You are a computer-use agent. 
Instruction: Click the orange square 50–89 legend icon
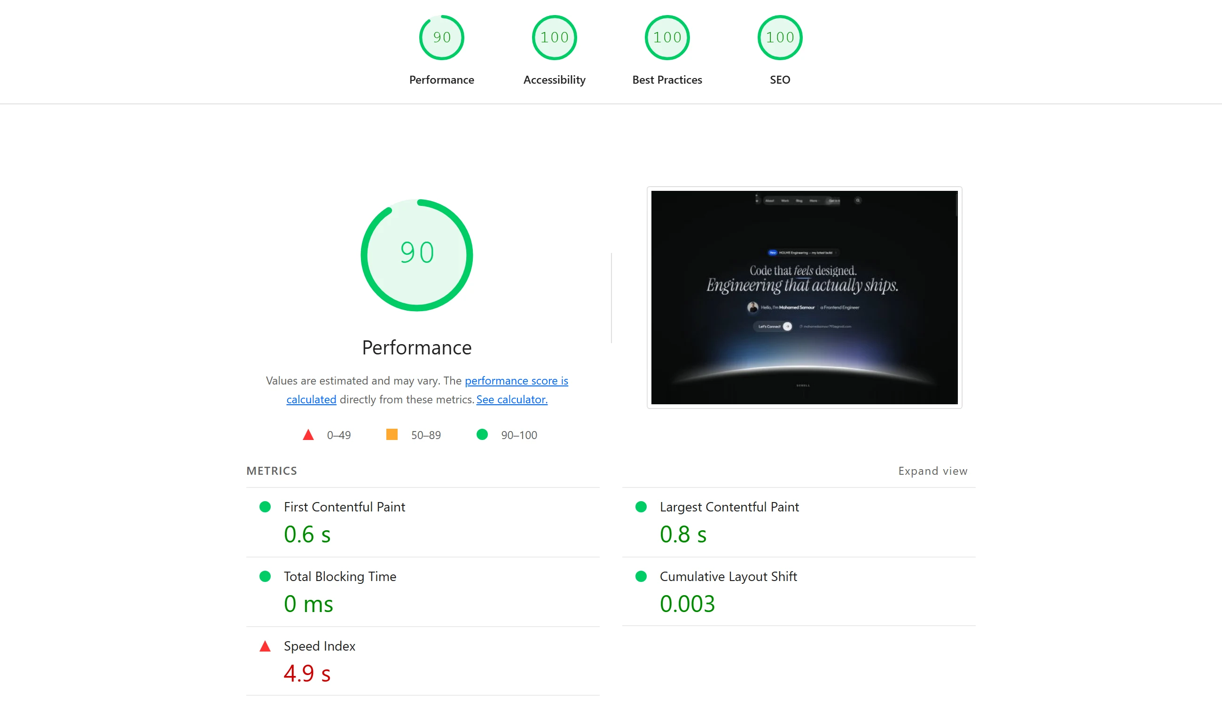392,434
